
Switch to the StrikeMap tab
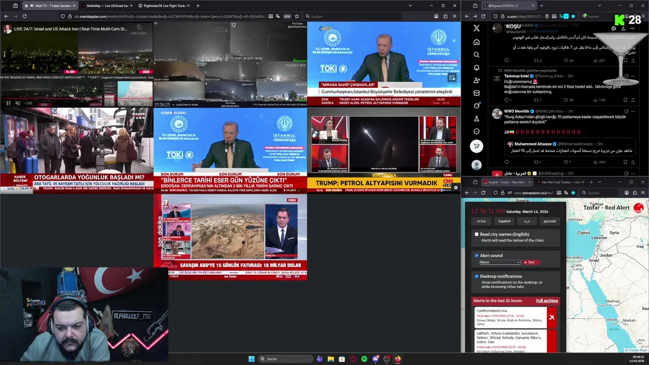pyautogui.click(x=106, y=6)
